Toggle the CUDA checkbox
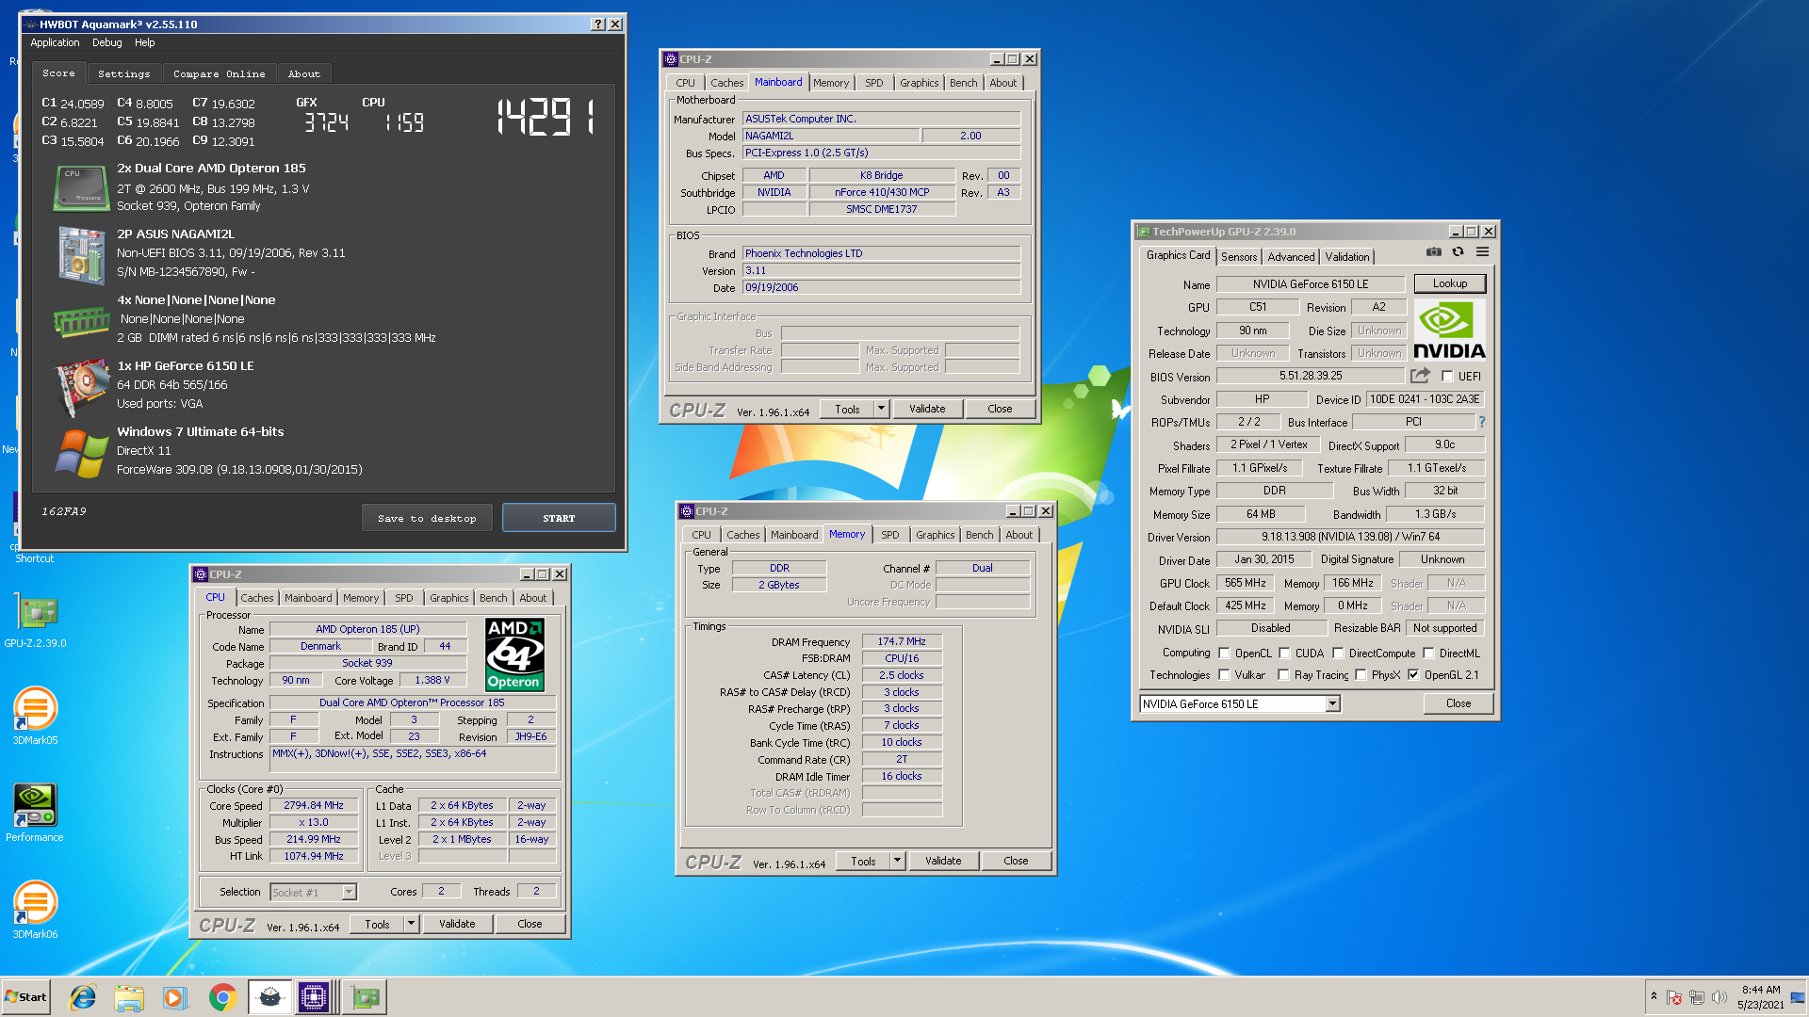The image size is (1809, 1017). coord(1284,653)
